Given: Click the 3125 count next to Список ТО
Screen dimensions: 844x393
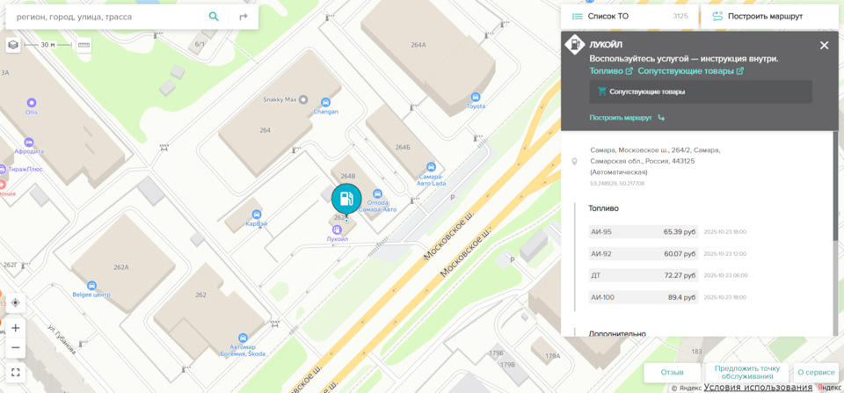Looking at the screenshot, I should 680,17.
